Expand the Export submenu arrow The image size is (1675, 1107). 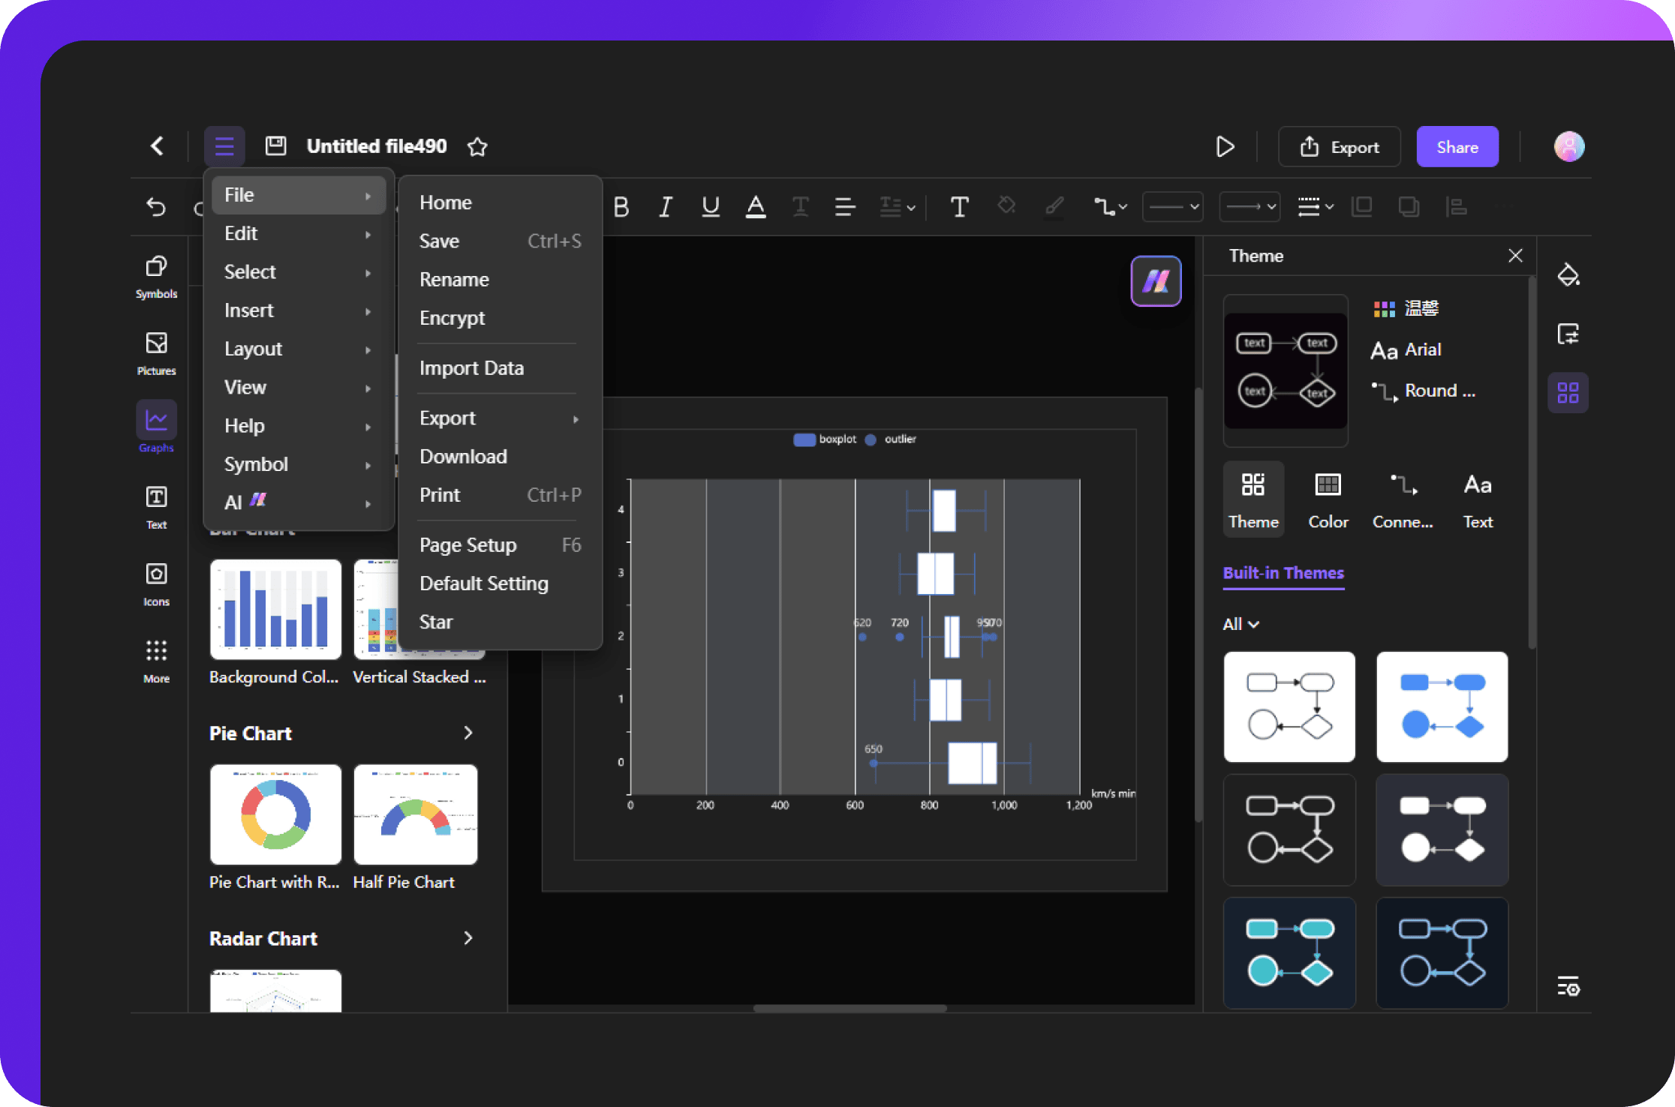(573, 418)
